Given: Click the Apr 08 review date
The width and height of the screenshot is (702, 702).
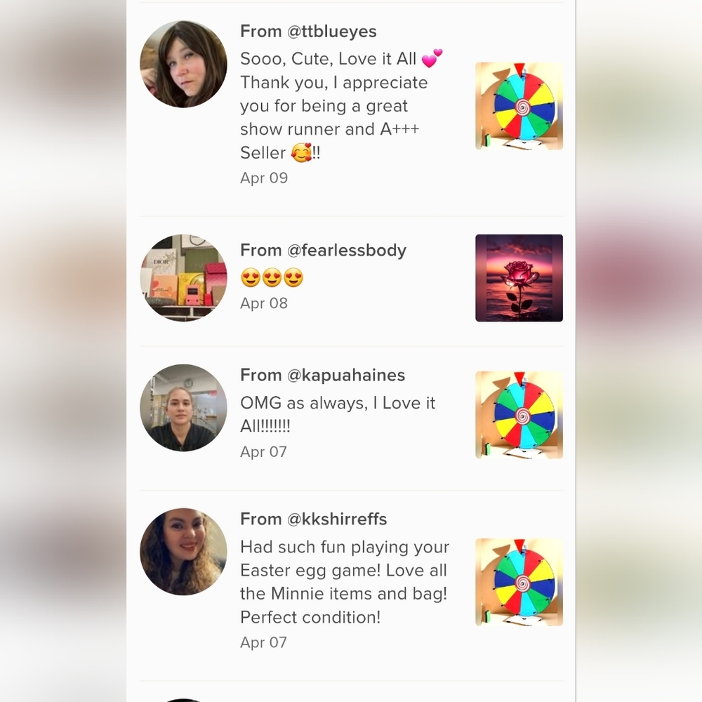Looking at the screenshot, I should coord(264,303).
